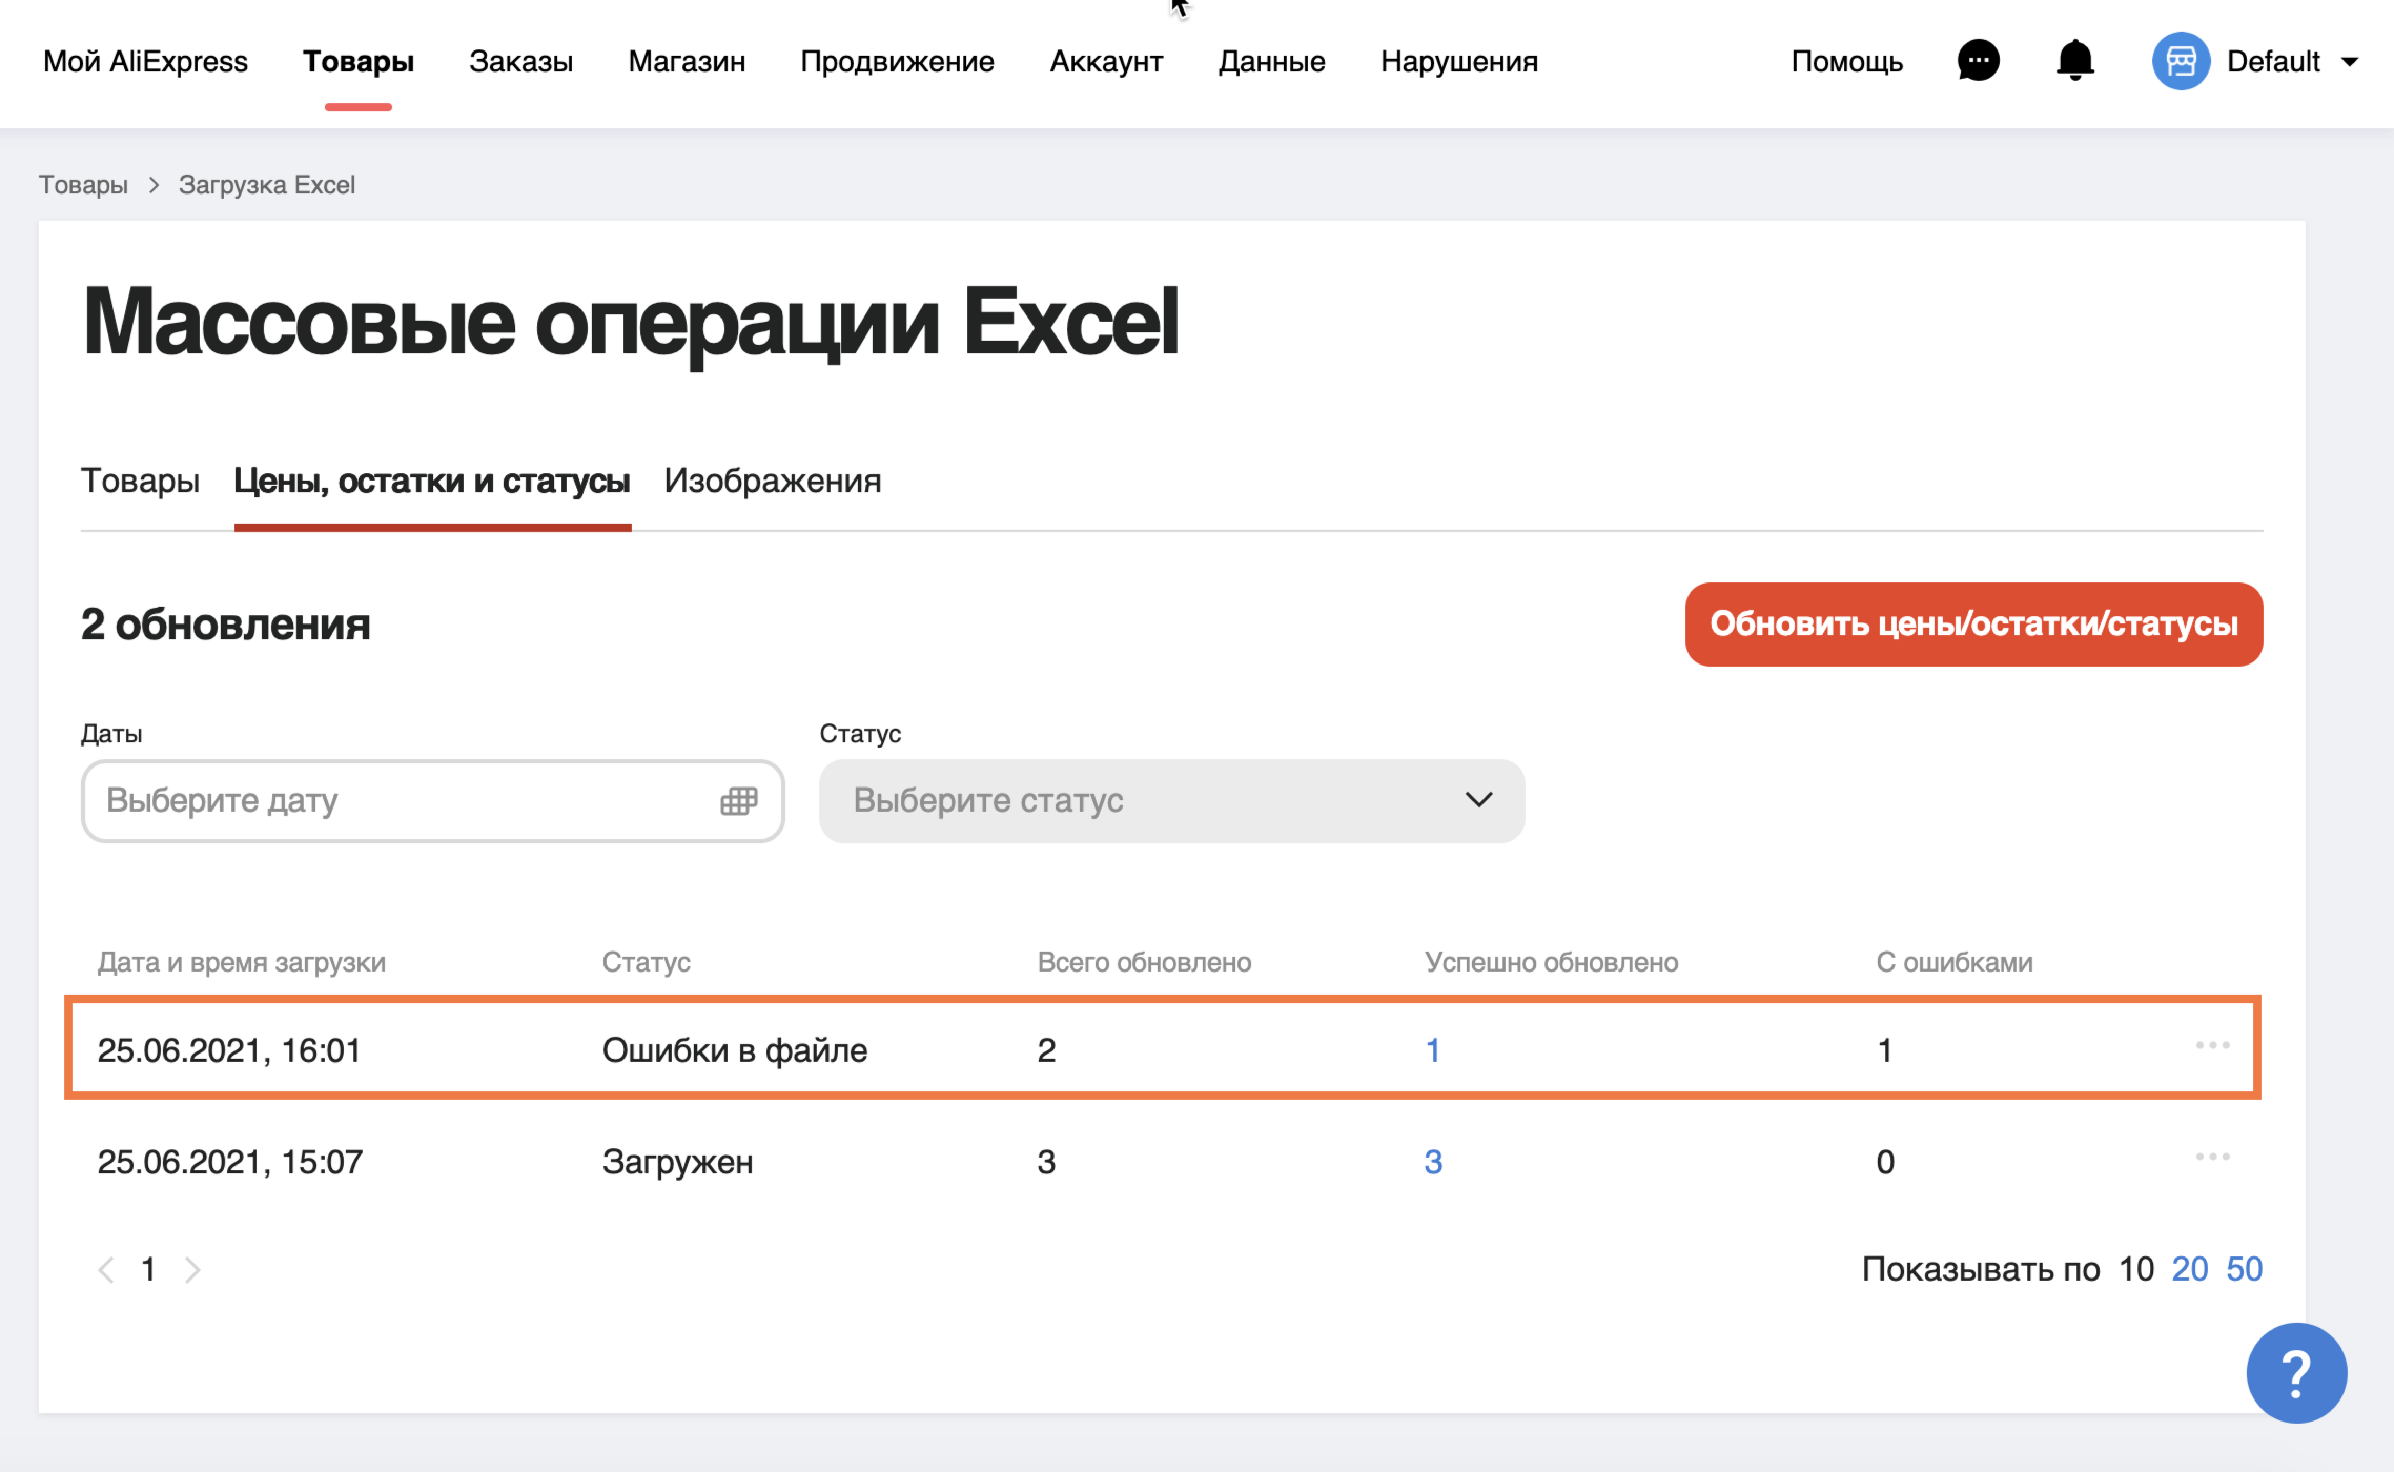The height and width of the screenshot is (1472, 2394).
Task: Click Обновить цены/остатки/статусы button
Action: pos(1973,624)
